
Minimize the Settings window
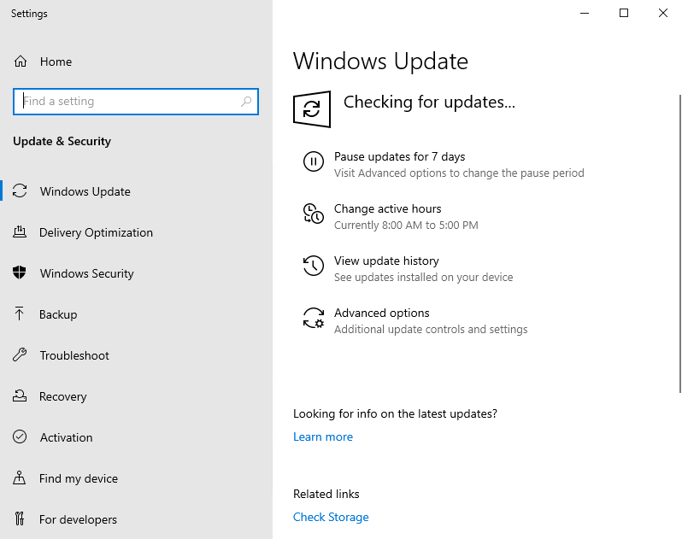pyautogui.click(x=585, y=13)
